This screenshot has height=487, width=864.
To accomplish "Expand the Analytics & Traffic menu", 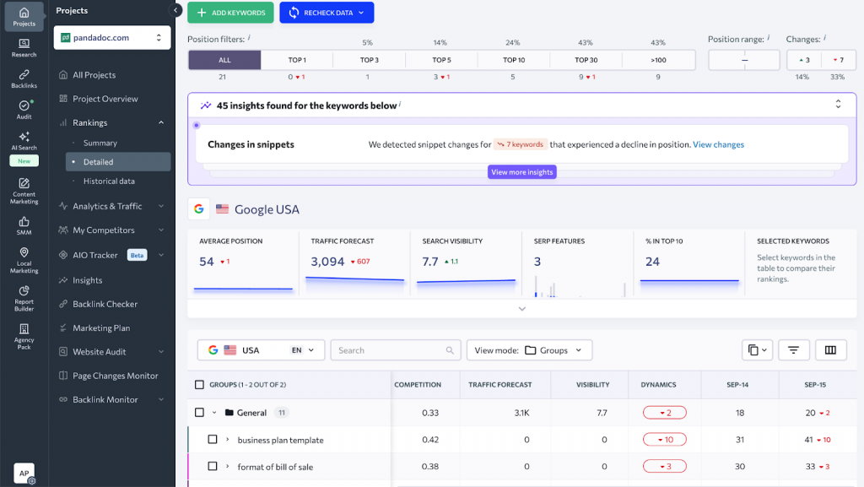I will click(x=112, y=206).
